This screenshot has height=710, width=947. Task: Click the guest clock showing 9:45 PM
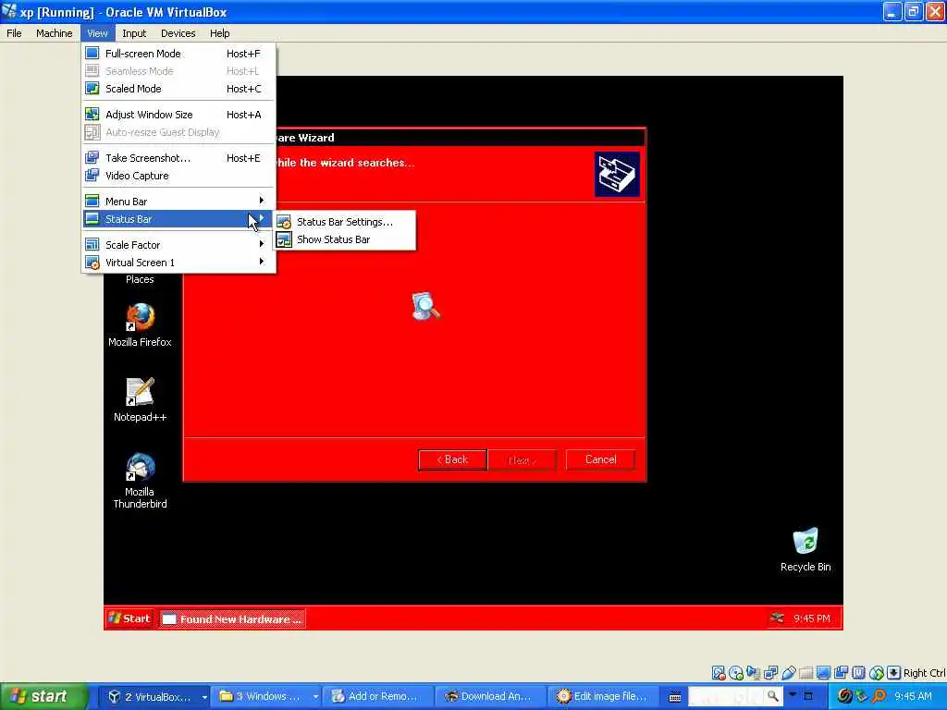coord(812,618)
